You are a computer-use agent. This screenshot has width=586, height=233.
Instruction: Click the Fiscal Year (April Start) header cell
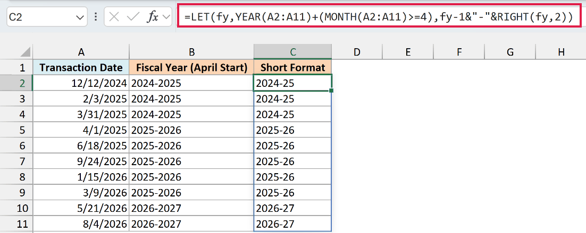[x=191, y=67]
